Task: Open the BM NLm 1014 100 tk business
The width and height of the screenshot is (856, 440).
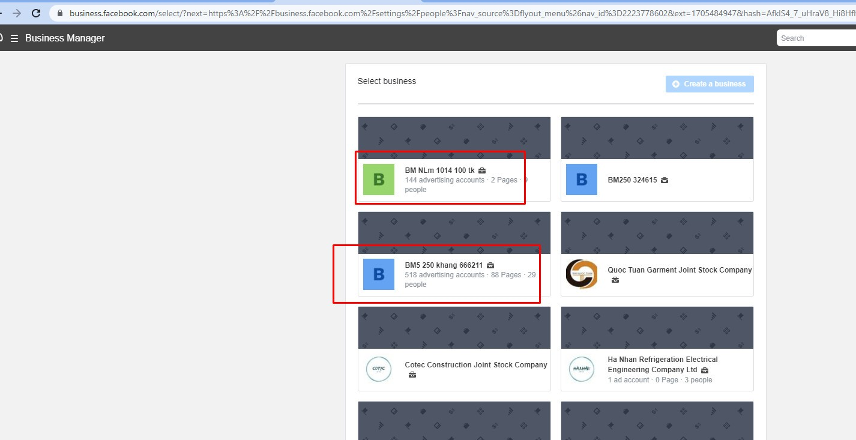Action: [x=439, y=170]
